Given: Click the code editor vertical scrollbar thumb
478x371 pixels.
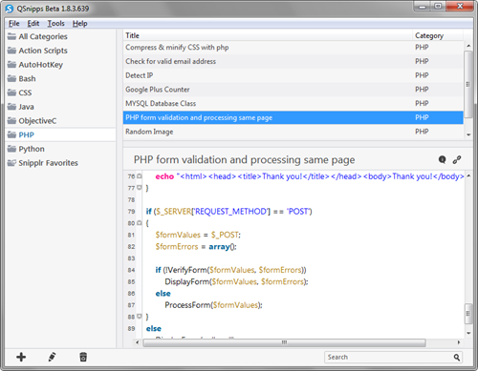Looking at the screenshot, I should pos(468,314).
